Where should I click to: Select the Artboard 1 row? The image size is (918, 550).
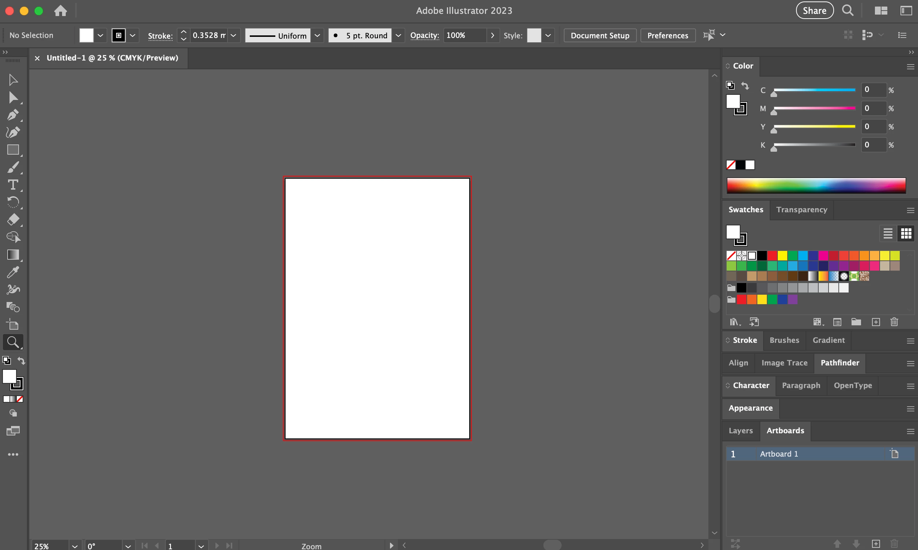click(x=816, y=454)
